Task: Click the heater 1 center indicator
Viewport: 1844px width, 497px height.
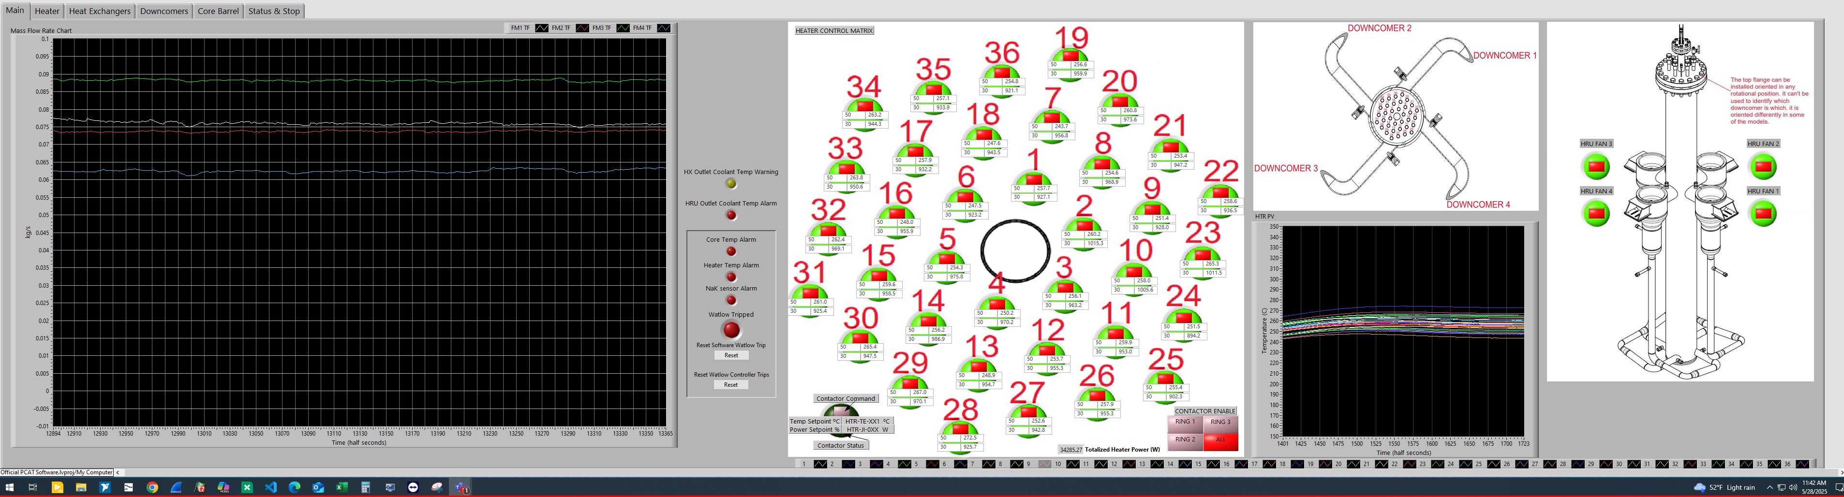Action: [1033, 179]
